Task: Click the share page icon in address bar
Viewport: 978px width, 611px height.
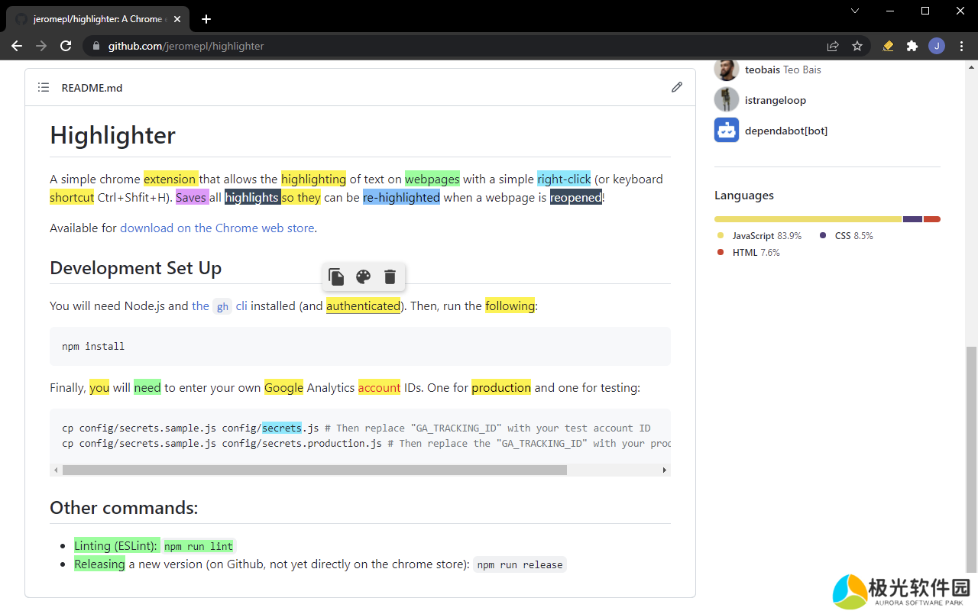Action: pyautogui.click(x=833, y=46)
